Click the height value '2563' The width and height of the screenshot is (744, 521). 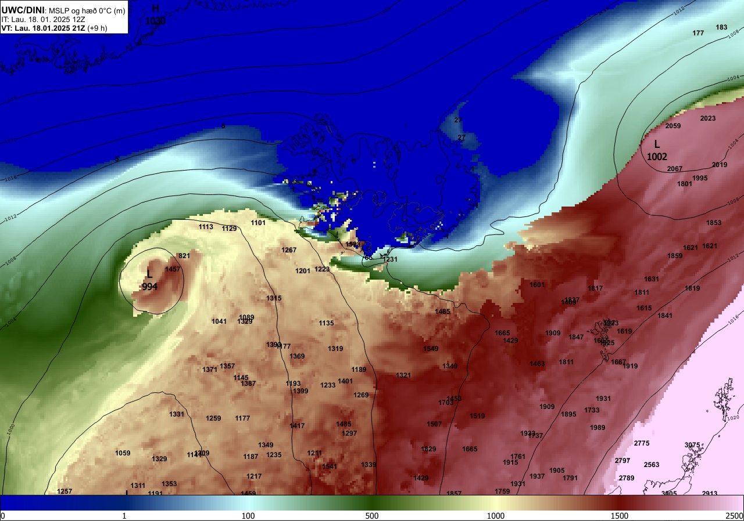tap(652, 465)
